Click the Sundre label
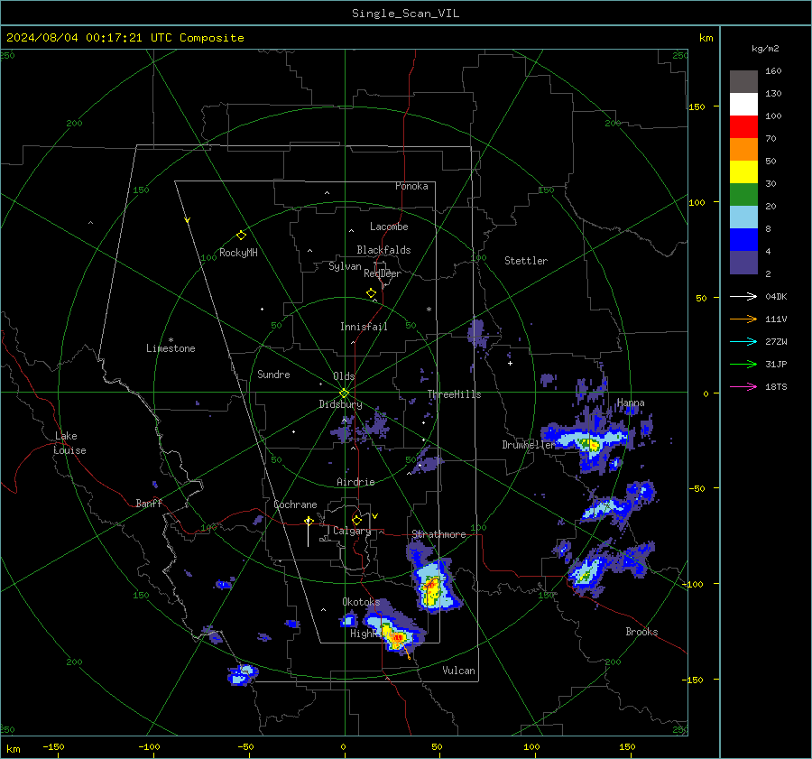Image resolution: width=812 pixels, height=759 pixels. [x=273, y=375]
